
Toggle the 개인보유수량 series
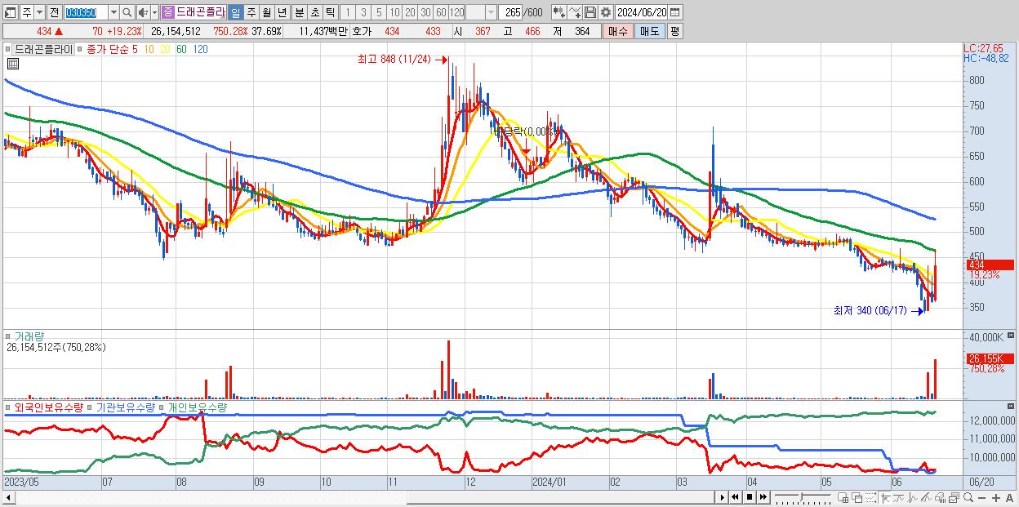[198, 407]
